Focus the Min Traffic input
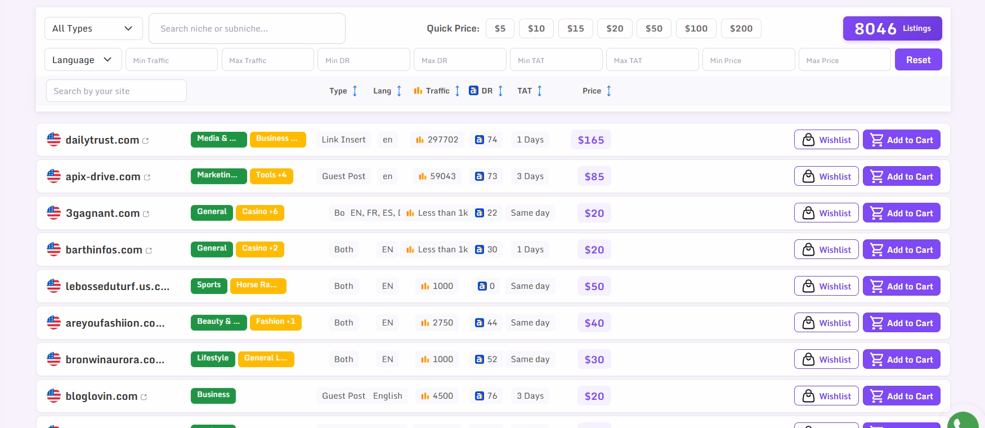The image size is (985, 428). [172, 60]
